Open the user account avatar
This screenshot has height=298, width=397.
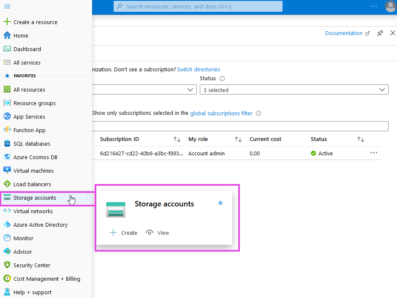pyautogui.click(x=390, y=6)
